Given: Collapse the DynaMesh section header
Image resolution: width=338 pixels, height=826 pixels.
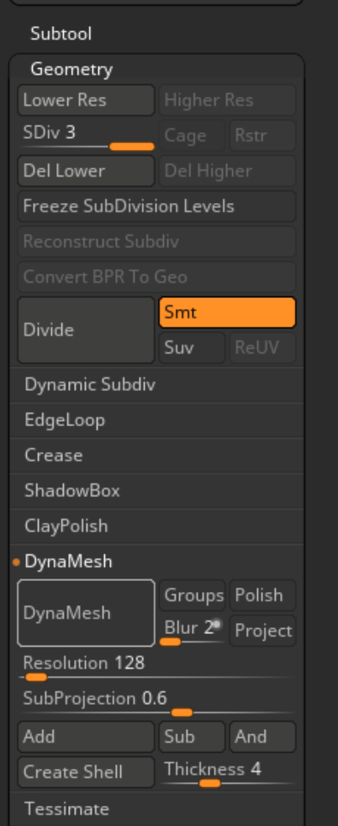Looking at the screenshot, I should pos(68,562).
